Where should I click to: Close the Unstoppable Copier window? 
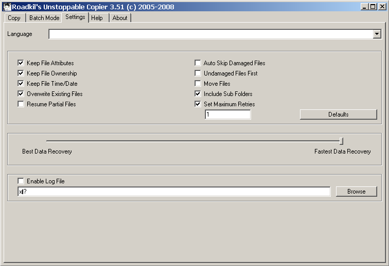[382, 7]
